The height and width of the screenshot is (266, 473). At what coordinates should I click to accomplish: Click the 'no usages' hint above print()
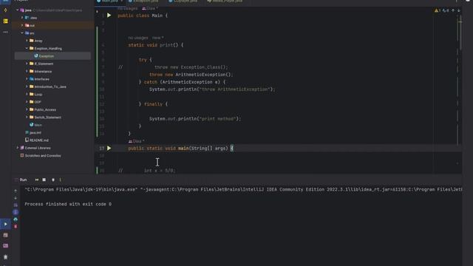[138, 38]
